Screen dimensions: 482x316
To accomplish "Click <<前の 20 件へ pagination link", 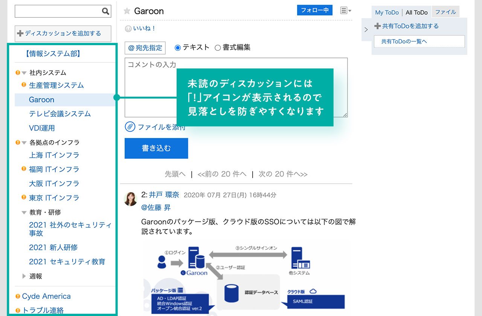I will (222, 174).
